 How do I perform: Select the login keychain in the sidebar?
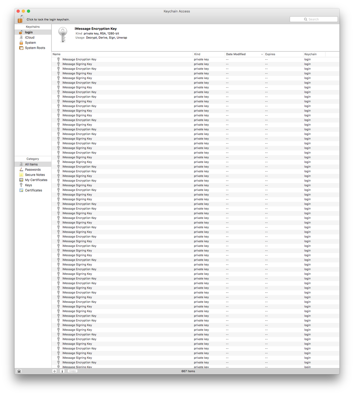pos(33,32)
